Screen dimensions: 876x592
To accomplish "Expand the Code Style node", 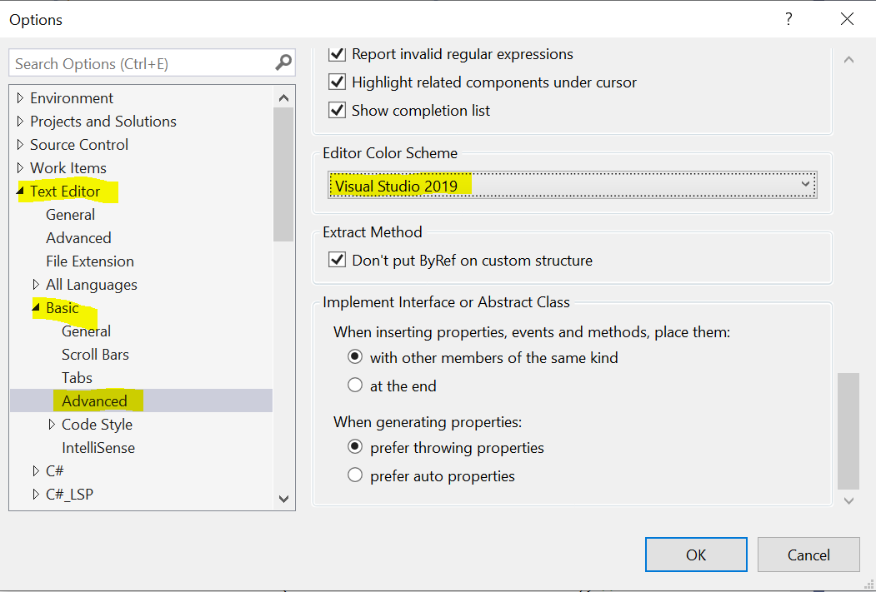I will 51,424.
